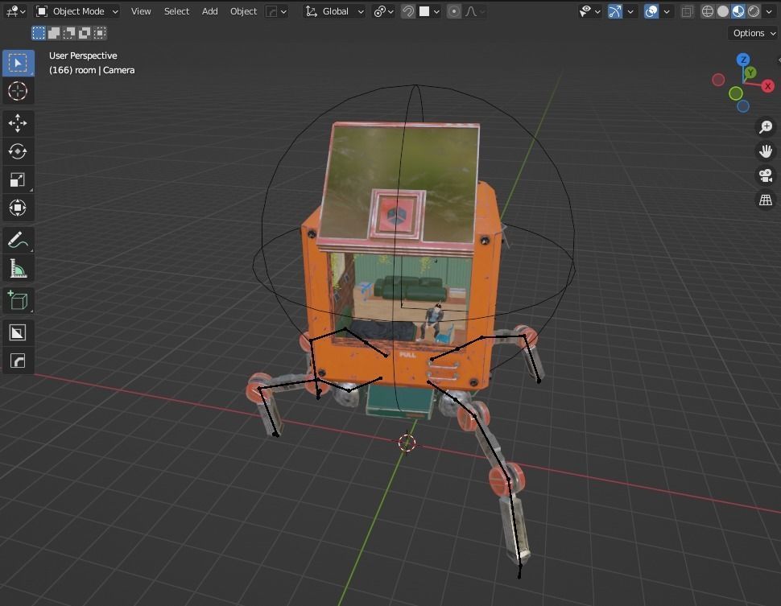
Task: Expand the overlays options dropdown arrow
Action: coord(667,11)
